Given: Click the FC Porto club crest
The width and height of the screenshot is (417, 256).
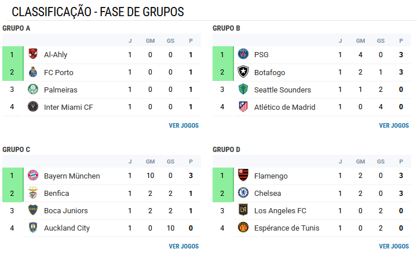Looking at the screenshot, I should coord(33,72).
